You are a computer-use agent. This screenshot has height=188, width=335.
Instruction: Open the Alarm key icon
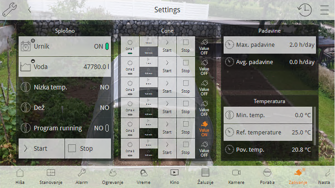coord(81,176)
